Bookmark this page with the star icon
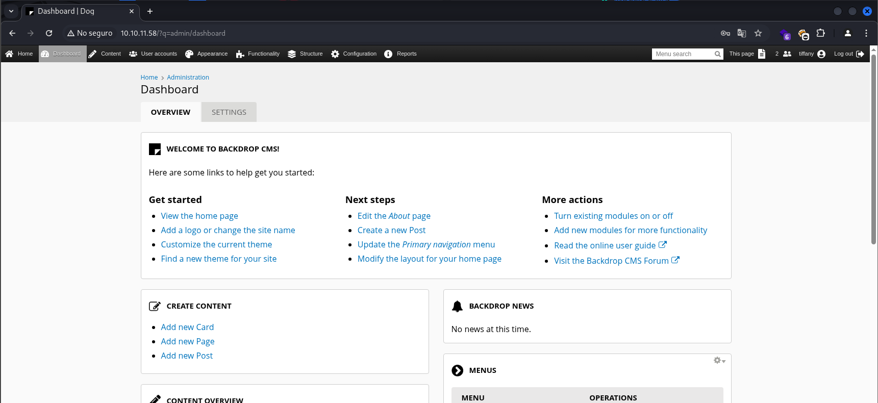 point(758,33)
